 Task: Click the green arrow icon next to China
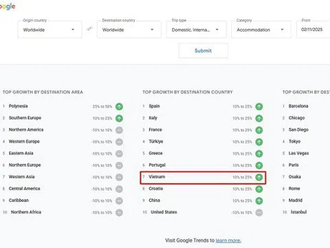click(259, 201)
